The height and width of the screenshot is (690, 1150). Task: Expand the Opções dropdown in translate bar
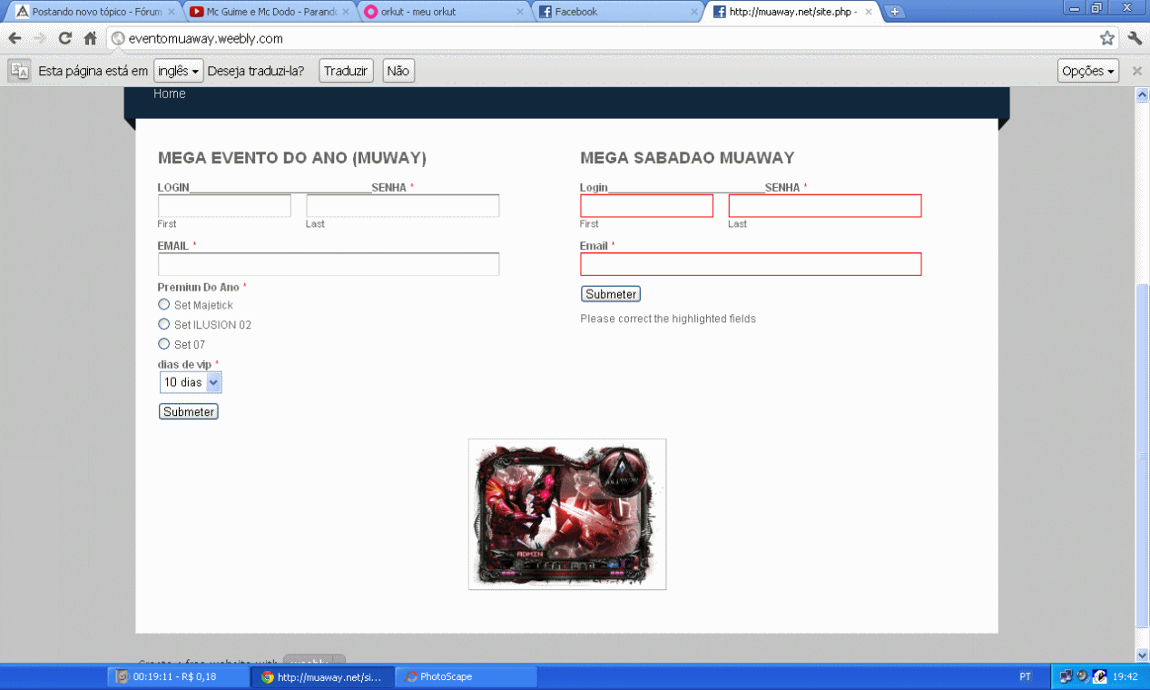click(x=1087, y=71)
